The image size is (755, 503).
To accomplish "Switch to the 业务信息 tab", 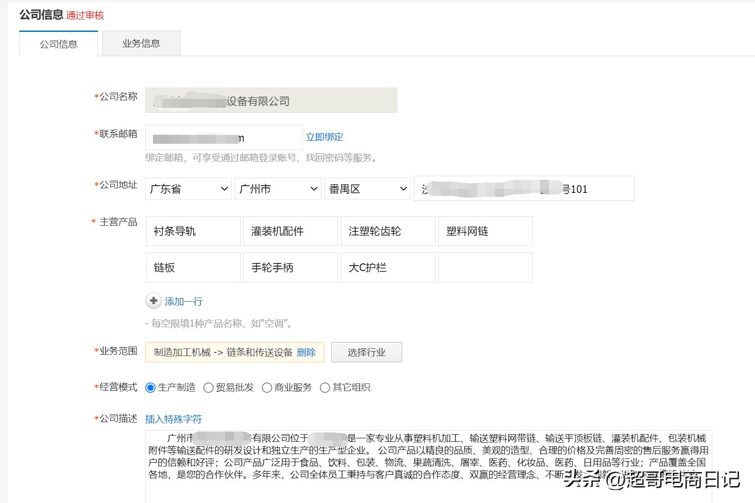I will tap(141, 43).
